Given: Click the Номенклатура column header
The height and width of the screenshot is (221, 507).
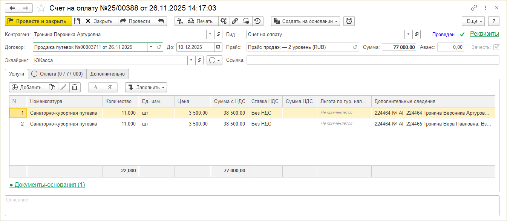Looking at the screenshot, I should tap(64, 101).
